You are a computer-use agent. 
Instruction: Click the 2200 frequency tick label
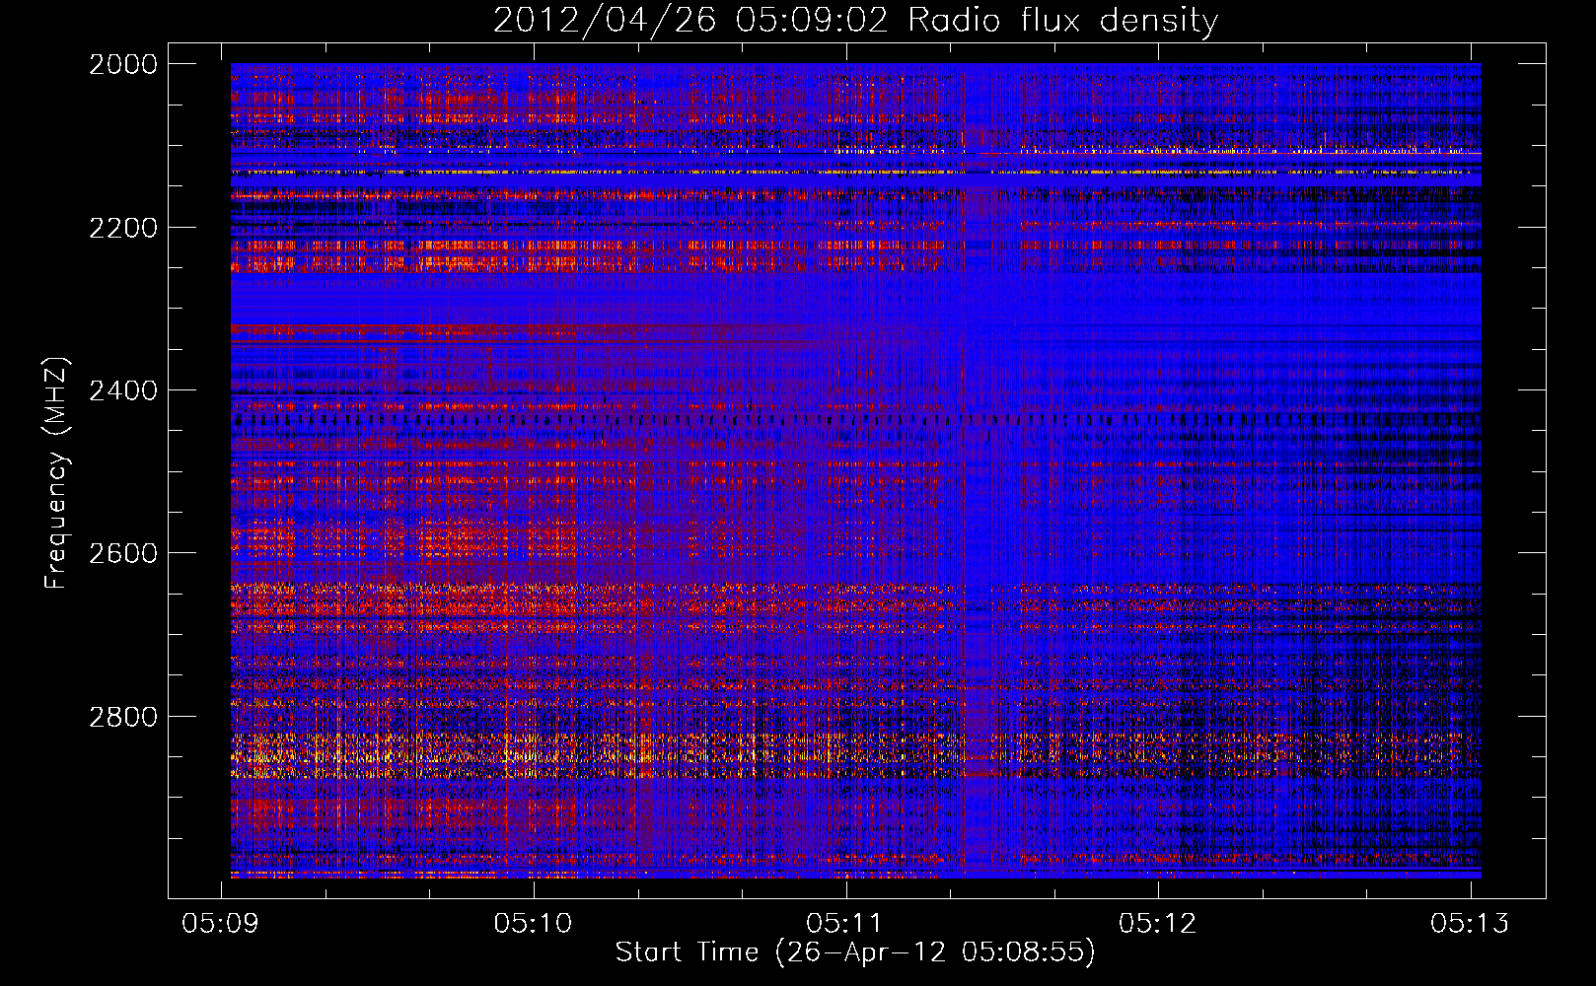tap(123, 228)
